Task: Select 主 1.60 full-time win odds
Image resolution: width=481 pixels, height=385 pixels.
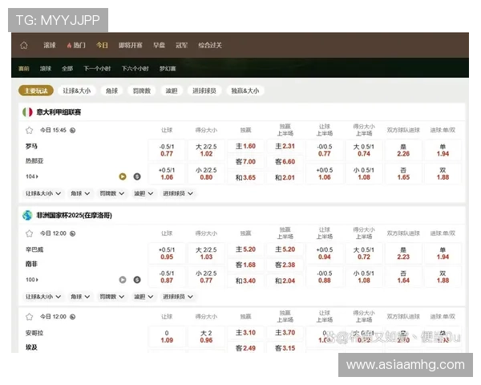Action: coord(245,146)
